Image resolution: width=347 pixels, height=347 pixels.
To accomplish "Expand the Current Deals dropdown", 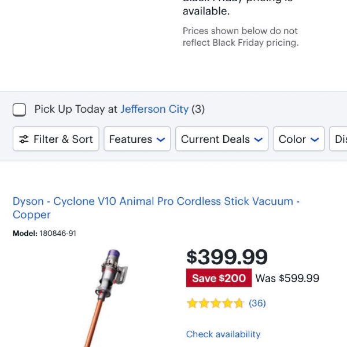I will [222, 139].
